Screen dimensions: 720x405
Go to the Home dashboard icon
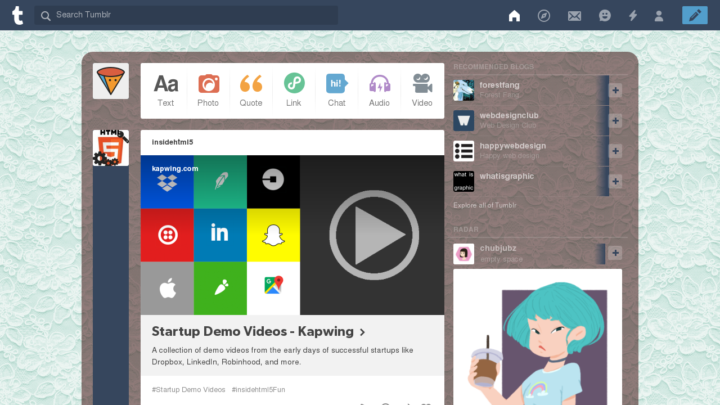(514, 16)
